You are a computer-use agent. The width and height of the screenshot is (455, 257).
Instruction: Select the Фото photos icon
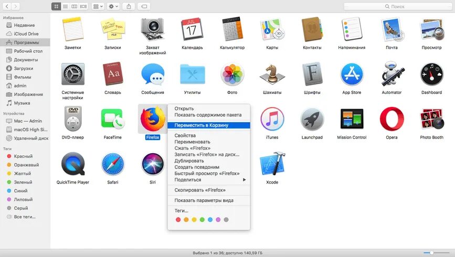(232, 74)
